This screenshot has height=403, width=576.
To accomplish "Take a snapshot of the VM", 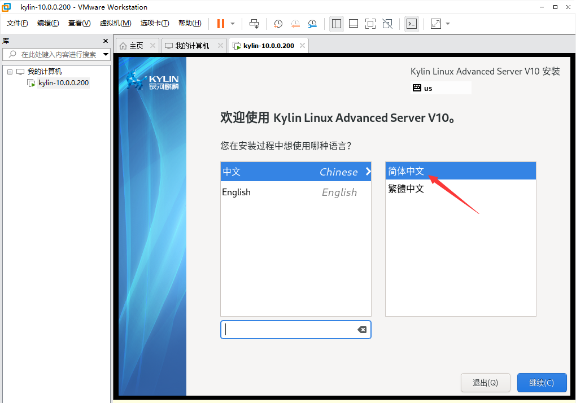I will 278,24.
